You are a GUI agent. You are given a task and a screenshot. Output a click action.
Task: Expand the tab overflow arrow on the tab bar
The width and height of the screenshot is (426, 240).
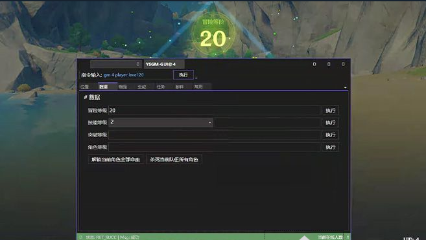[346, 87]
